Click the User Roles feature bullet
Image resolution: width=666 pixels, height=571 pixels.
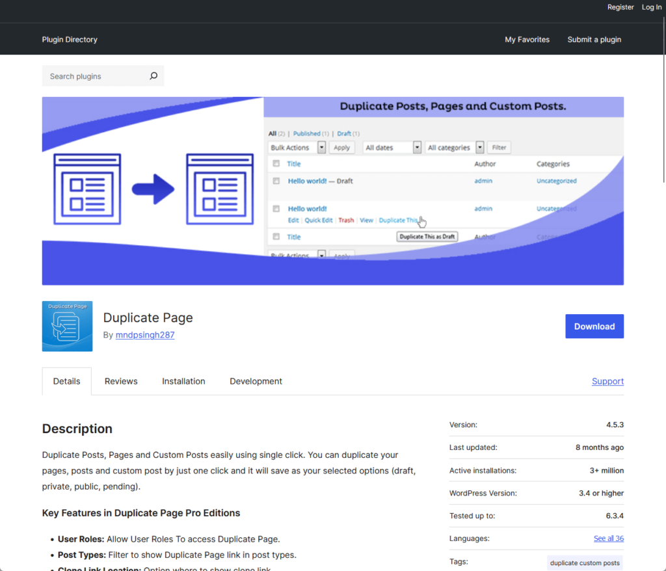(x=168, y=539)
